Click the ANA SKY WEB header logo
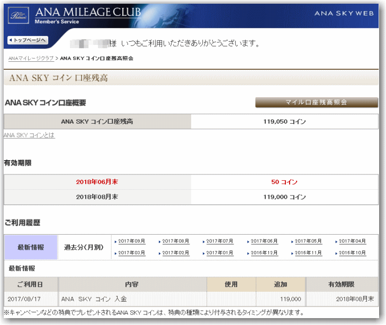 click(344, 13)
